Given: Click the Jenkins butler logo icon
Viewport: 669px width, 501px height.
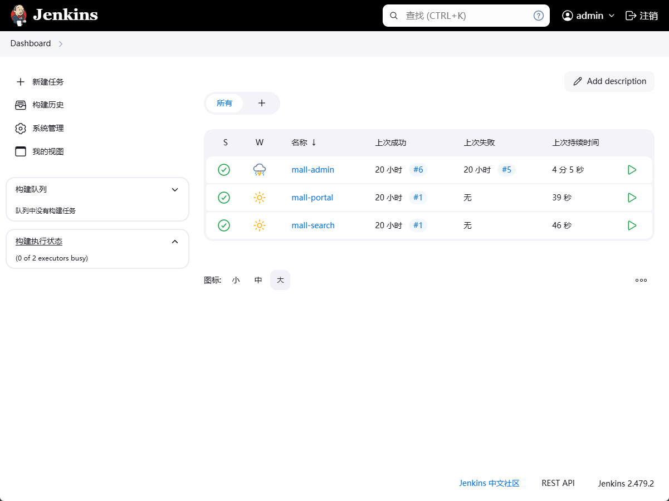Looking at the screenshot, I should (x=19, y=16).
